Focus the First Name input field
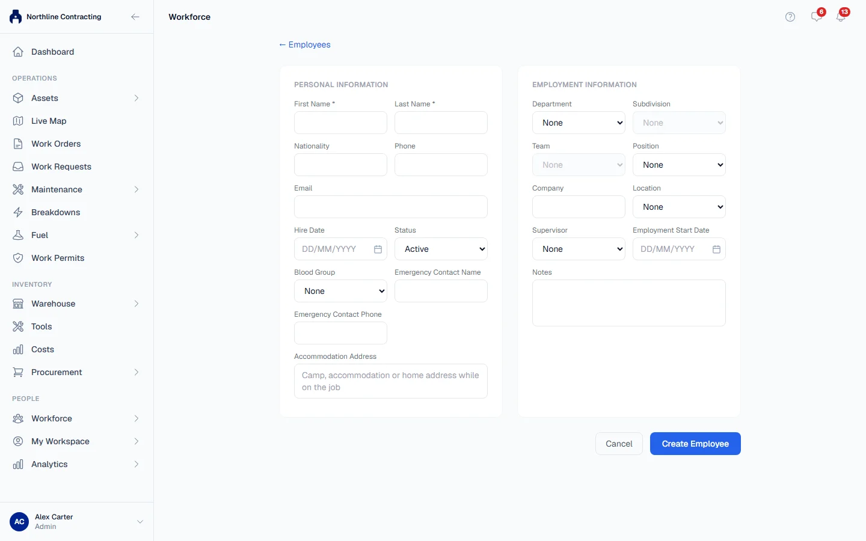Viewport: 866px width, 541px height. [340, 123]
